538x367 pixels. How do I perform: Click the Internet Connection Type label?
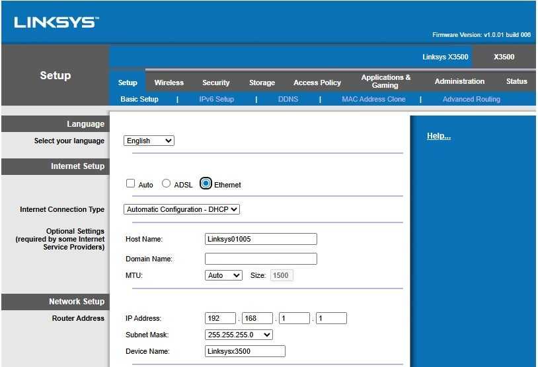click(62, 209)
